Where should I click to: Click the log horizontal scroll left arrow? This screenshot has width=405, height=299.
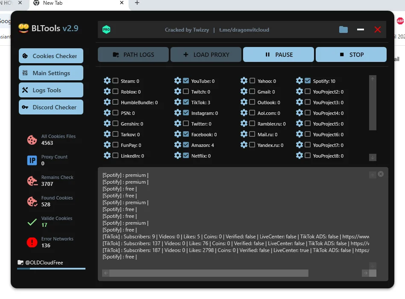pyautogui.click(x=106, y=273)
